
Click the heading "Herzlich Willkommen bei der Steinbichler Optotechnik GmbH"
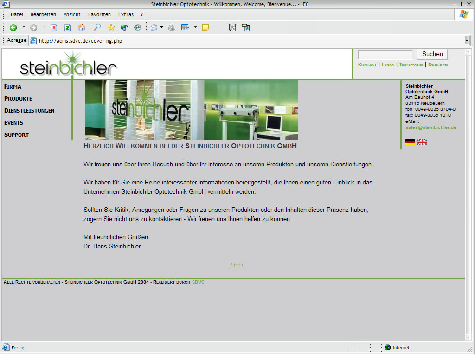(x=190, y=146)
